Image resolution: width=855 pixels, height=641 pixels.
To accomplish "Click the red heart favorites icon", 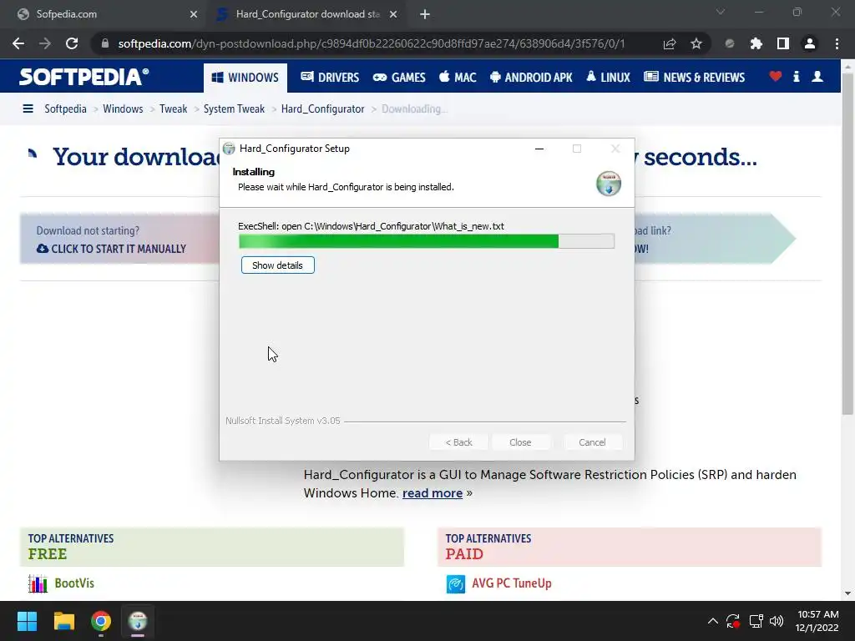I will pyautogui.click(x=776, y=76).
